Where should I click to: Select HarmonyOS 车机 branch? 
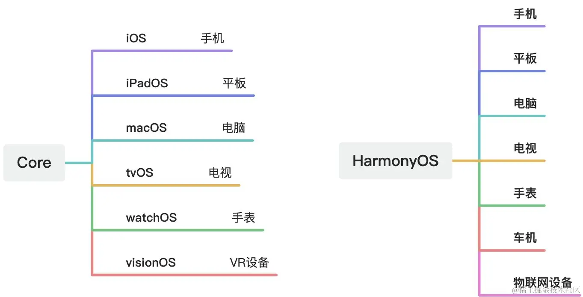tap(525, 238)
